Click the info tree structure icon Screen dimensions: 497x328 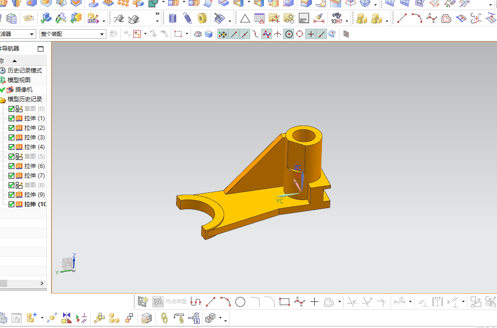tap(194, 317)
